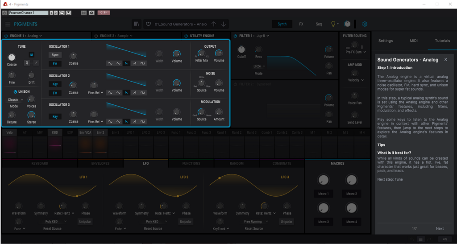Toggle Engine 1 power button
457x244 pixels.
click(6, 36)
